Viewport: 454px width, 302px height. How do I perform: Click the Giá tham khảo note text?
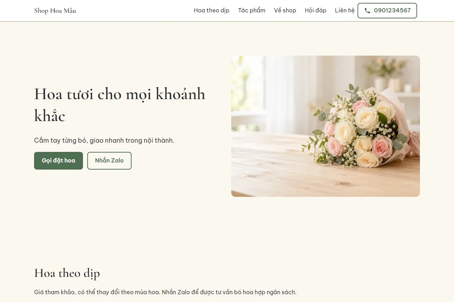165,292
